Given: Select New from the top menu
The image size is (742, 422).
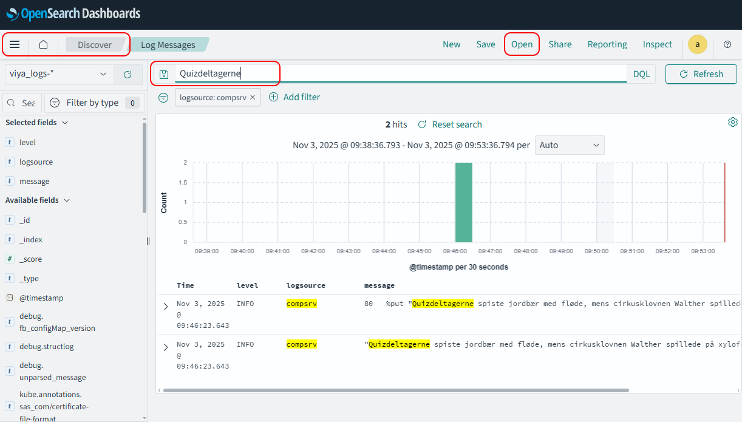Looking at the screenshot, I should pos(451,44).
